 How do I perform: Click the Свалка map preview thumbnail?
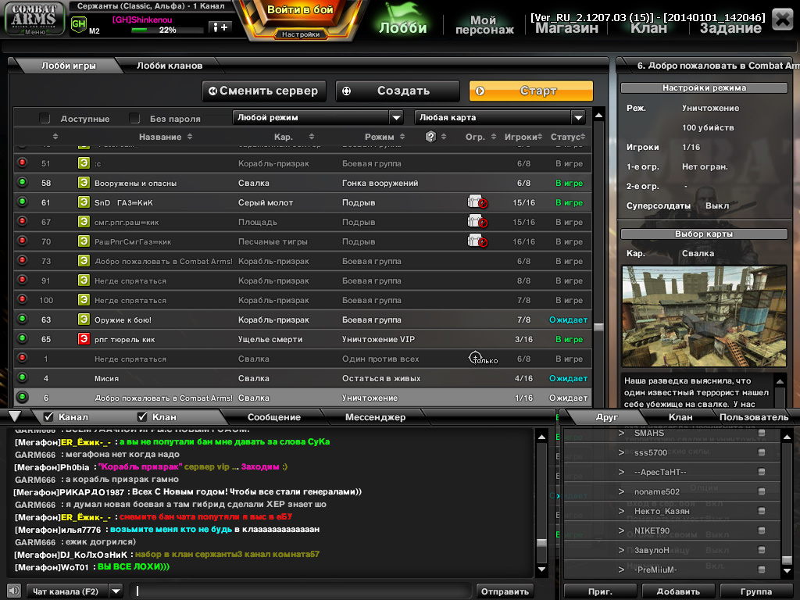704,316
